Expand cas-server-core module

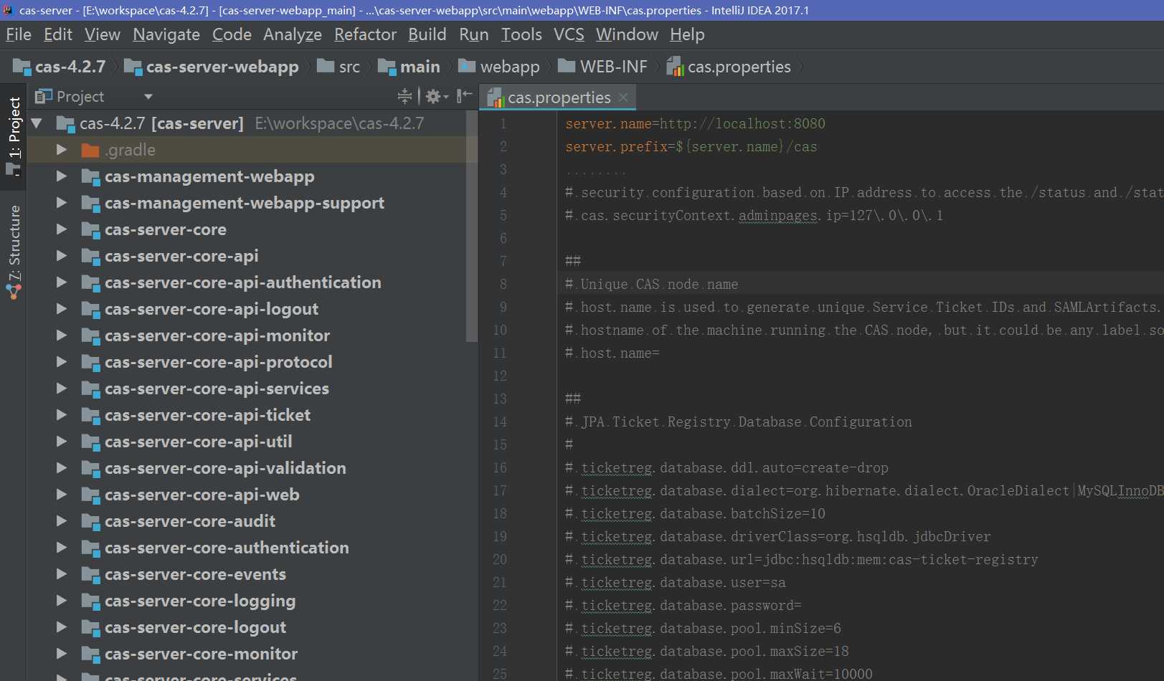(62, 229)
